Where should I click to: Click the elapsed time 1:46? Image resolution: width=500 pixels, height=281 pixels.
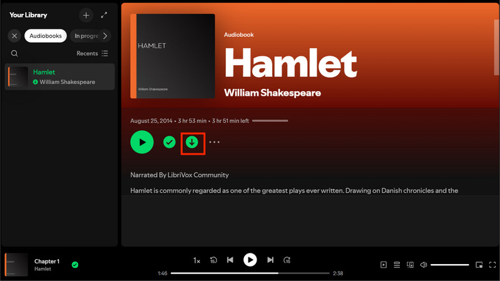162,273
